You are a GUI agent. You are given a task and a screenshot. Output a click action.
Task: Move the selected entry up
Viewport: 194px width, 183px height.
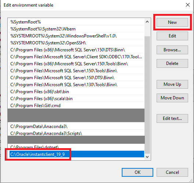point(172,84)
